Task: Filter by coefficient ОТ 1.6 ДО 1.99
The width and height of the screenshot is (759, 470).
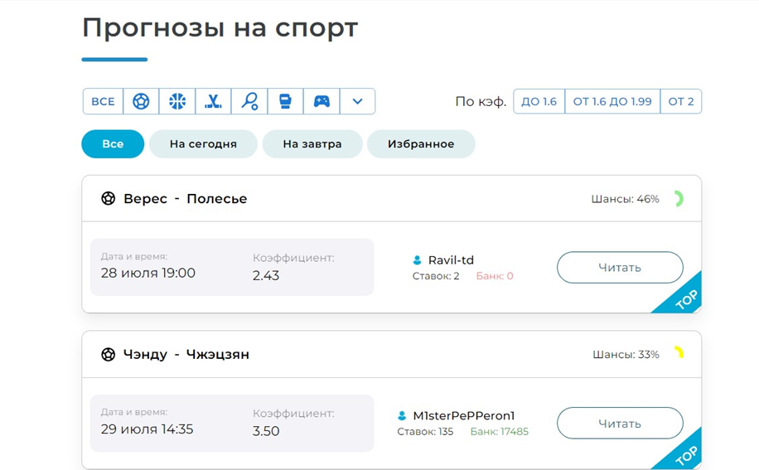Action: 612,101
